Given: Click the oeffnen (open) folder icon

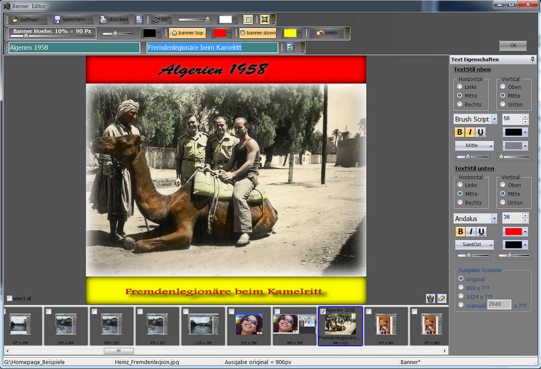Looking at the screenshot, I should (x=15, y=20).
